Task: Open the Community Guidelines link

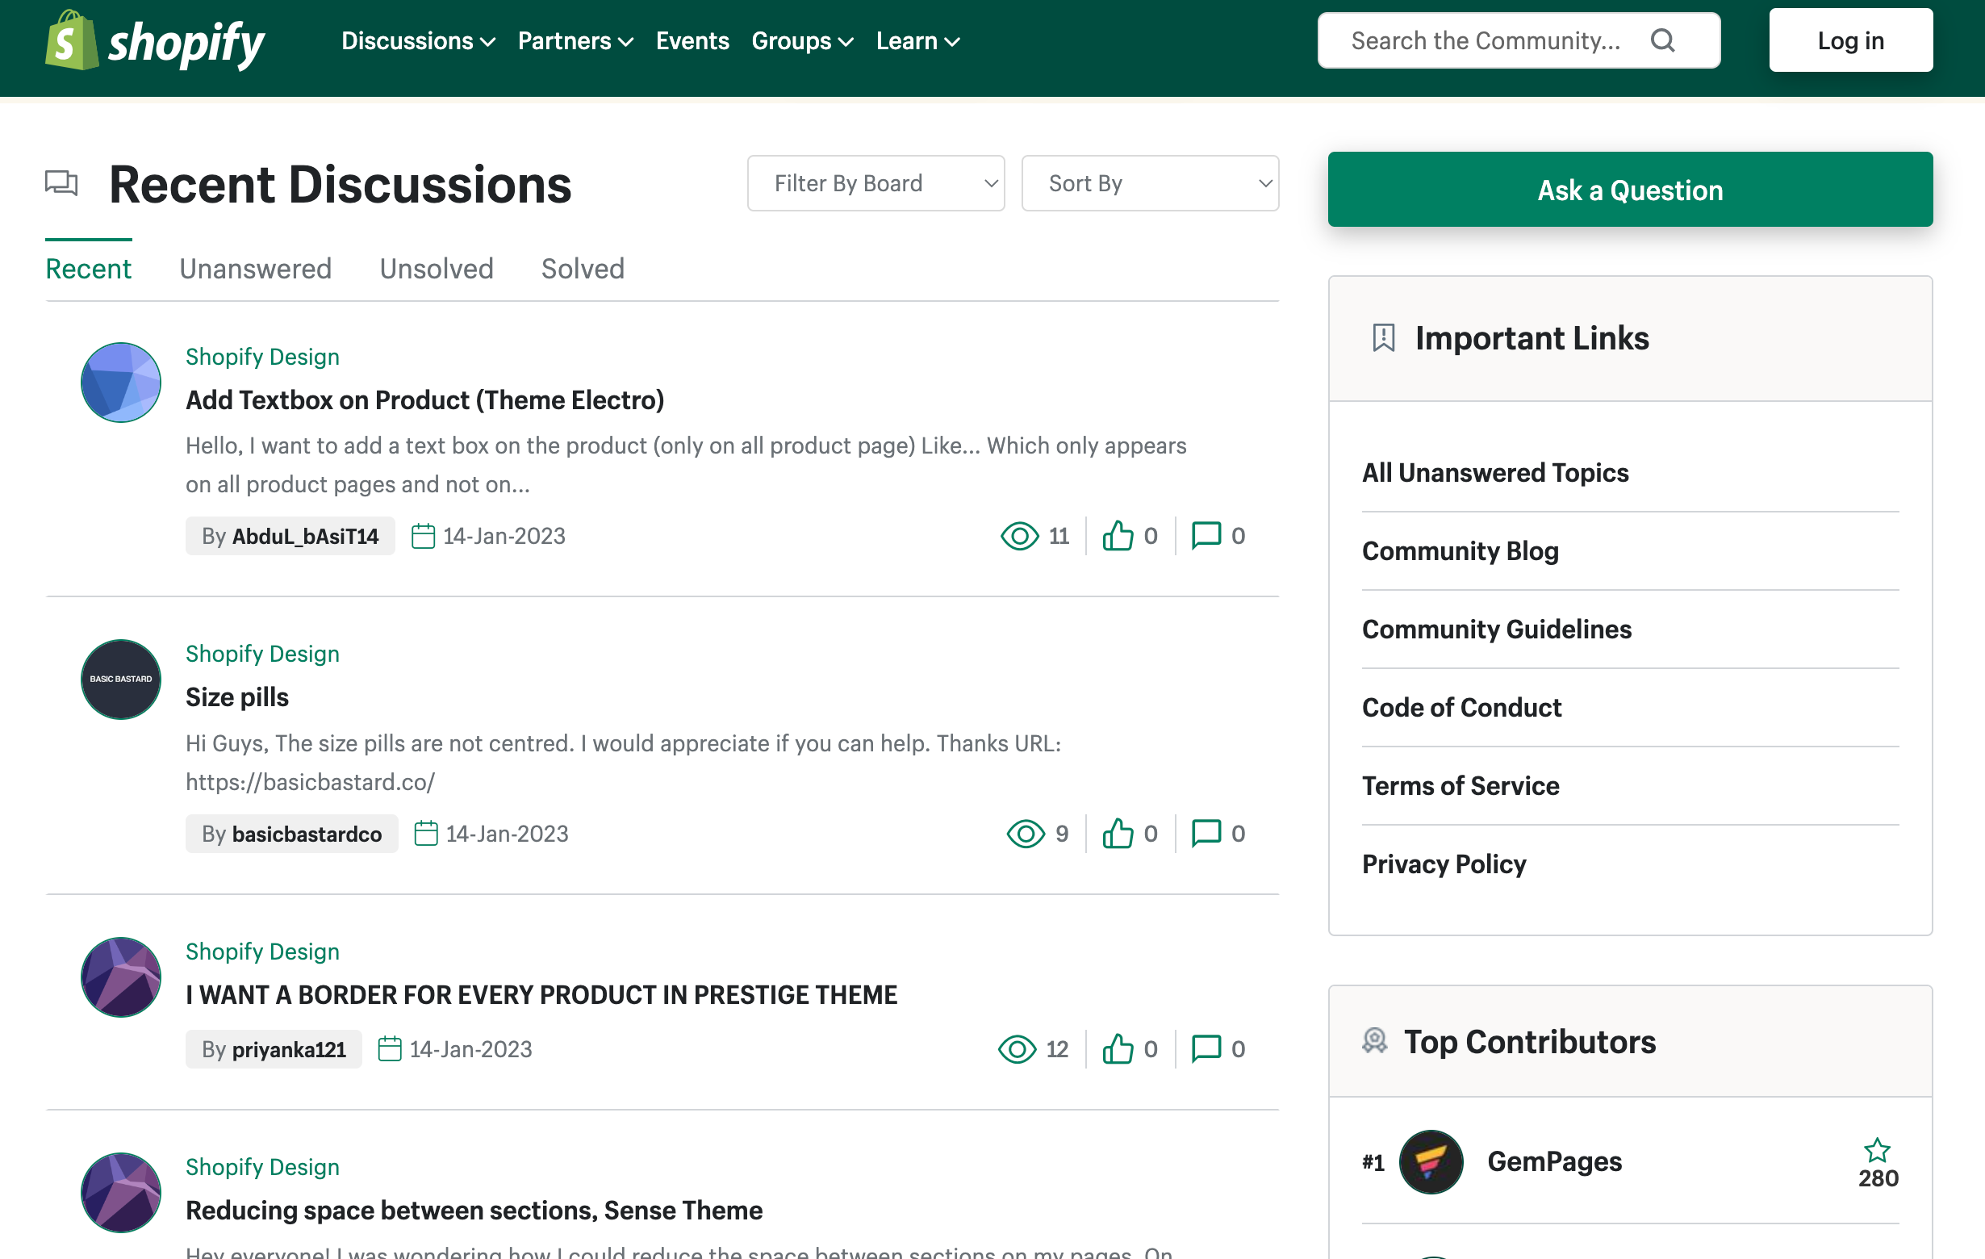Action: pyautogui.click(x=1496, y=629)
